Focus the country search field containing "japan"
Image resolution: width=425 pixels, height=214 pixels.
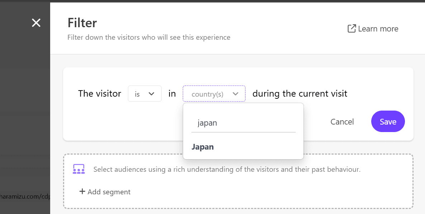(x=243, y=123)
